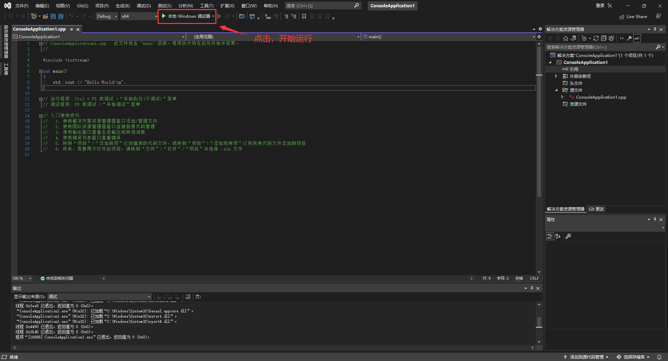The image size is (668, 361).
Task: Uncomment selected lines icon
Action: click(294, 16)
